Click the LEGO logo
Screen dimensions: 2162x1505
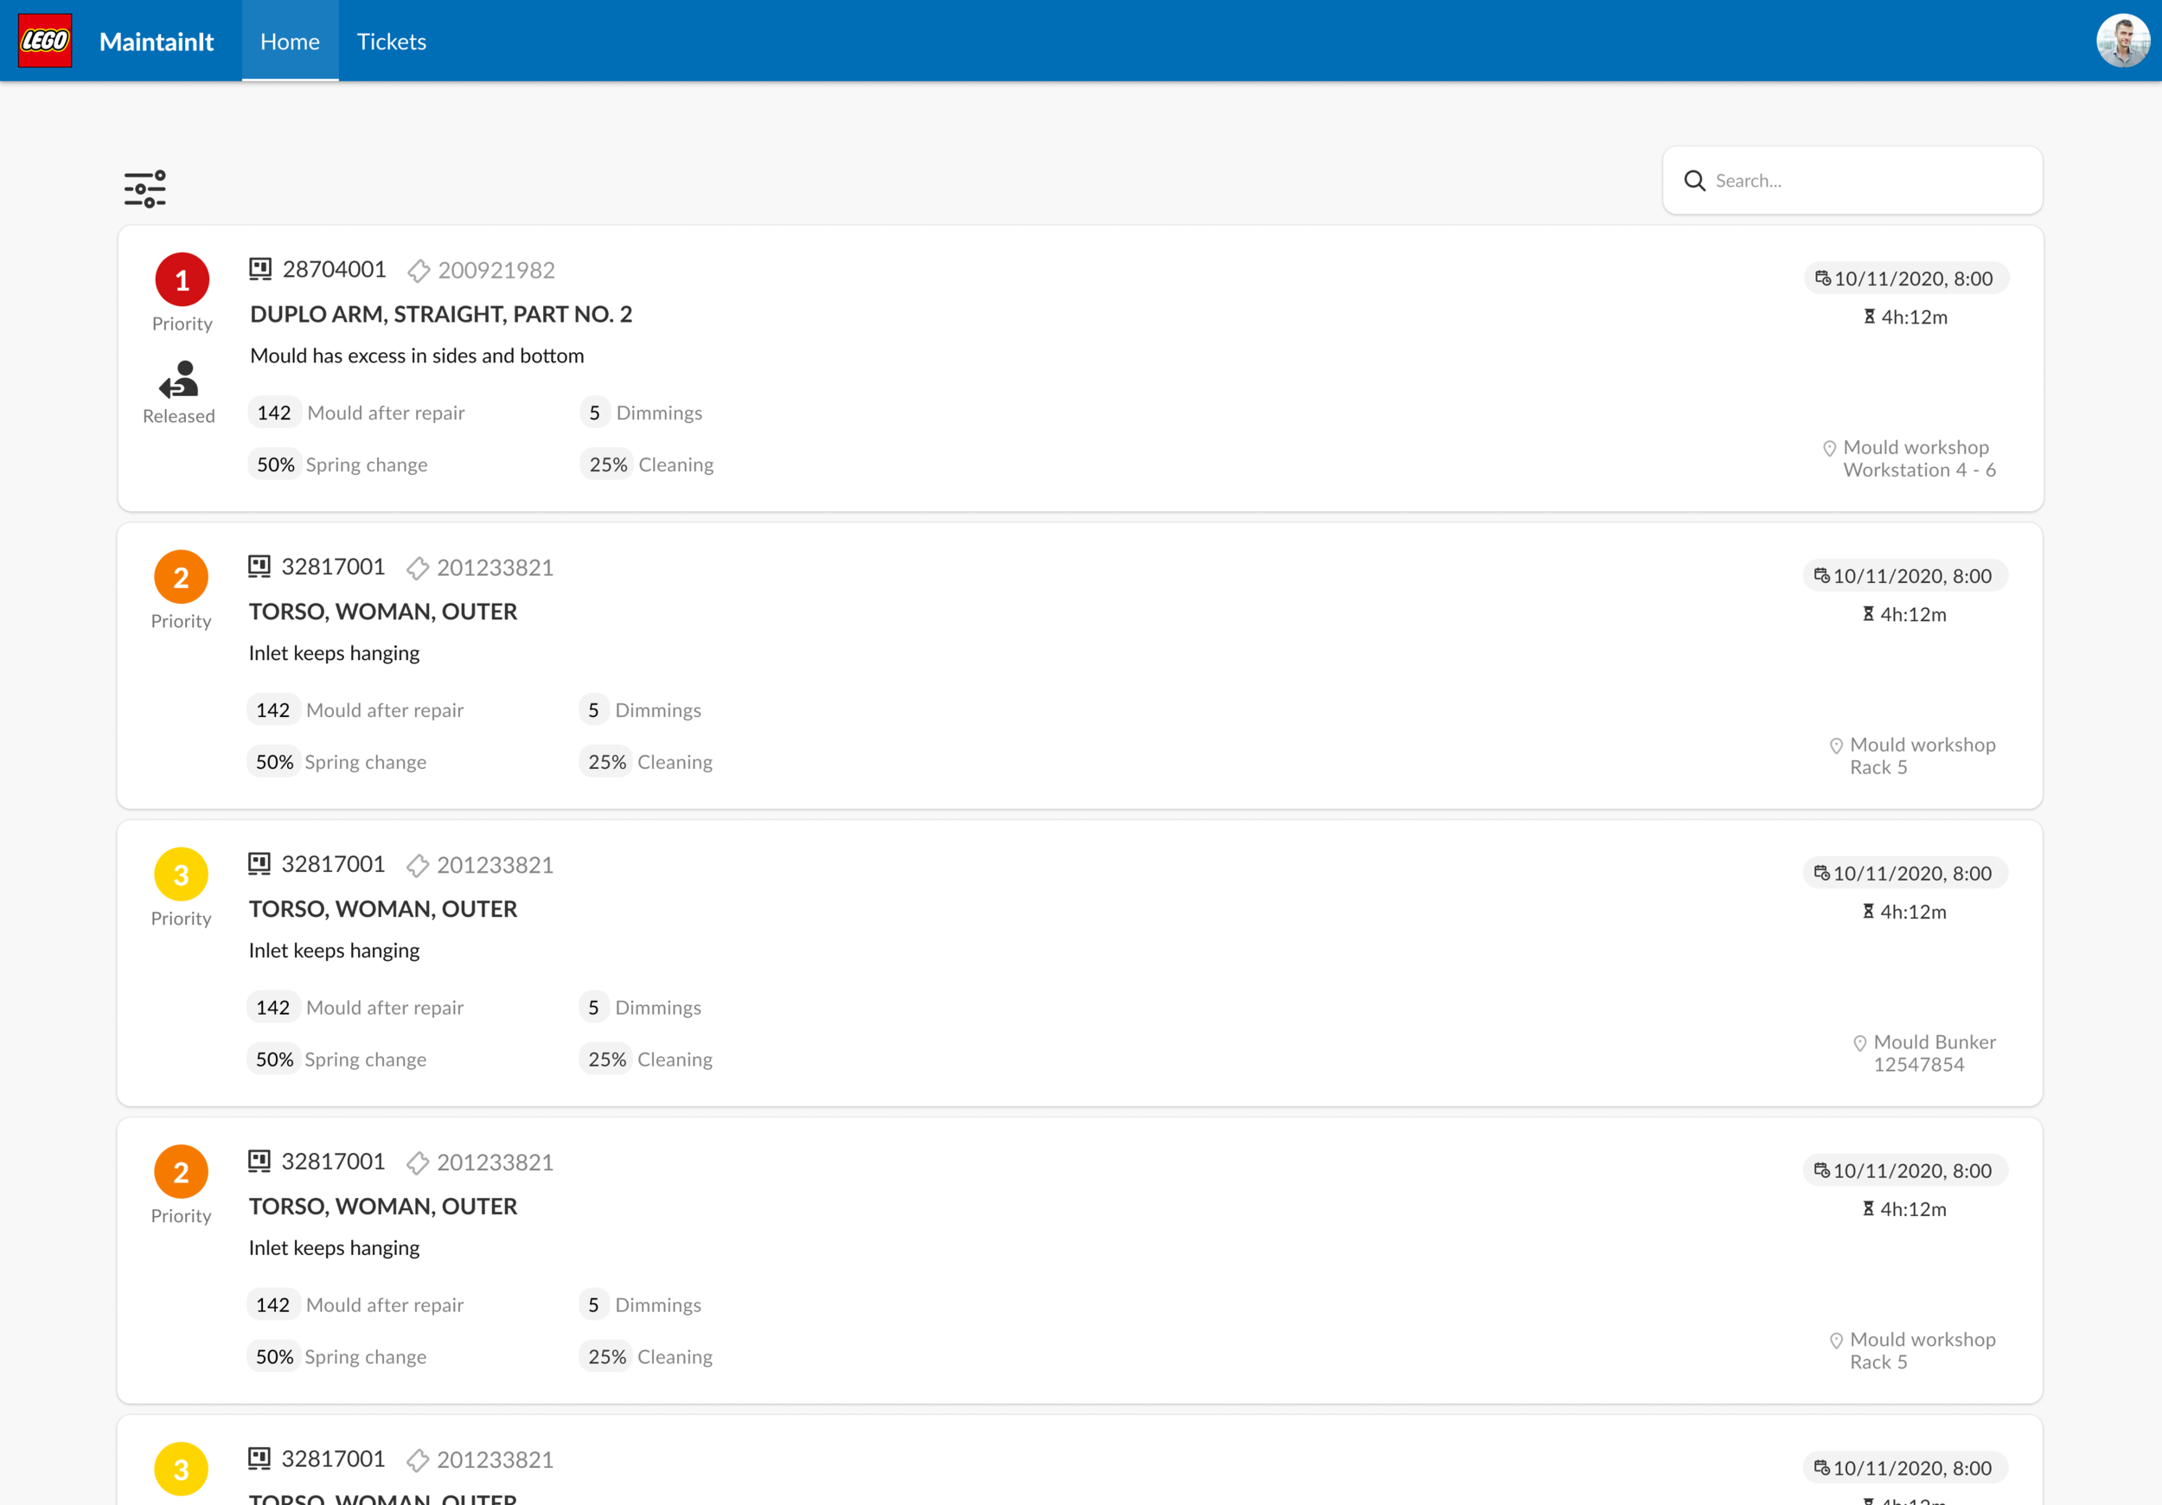click(x=44, y=41)
